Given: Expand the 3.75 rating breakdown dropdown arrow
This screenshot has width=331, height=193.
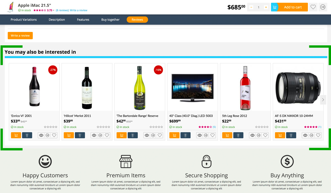Looking at the screenshot, I should pos(53,11).
